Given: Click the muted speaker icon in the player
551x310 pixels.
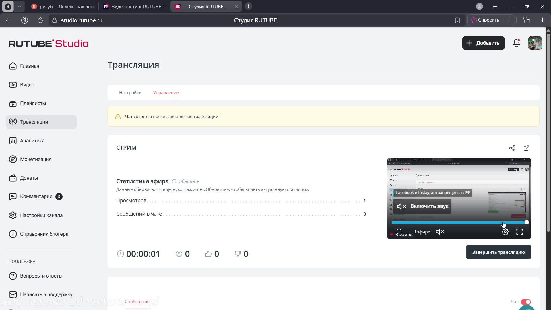Looking at the screenshot, I should pyautogui.click(x=440, y=232).
